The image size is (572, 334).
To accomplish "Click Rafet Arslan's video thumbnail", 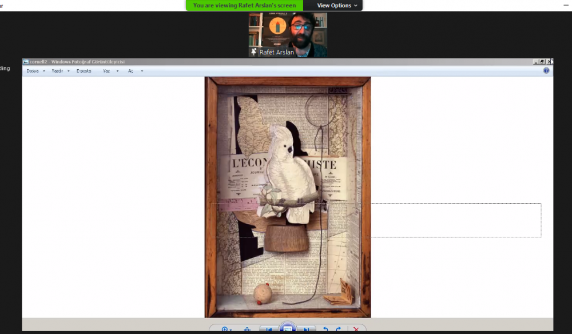I will point(288,31).
